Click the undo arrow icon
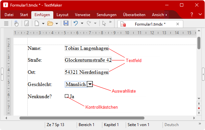This screenshot has width=205, height=130. 76,23
